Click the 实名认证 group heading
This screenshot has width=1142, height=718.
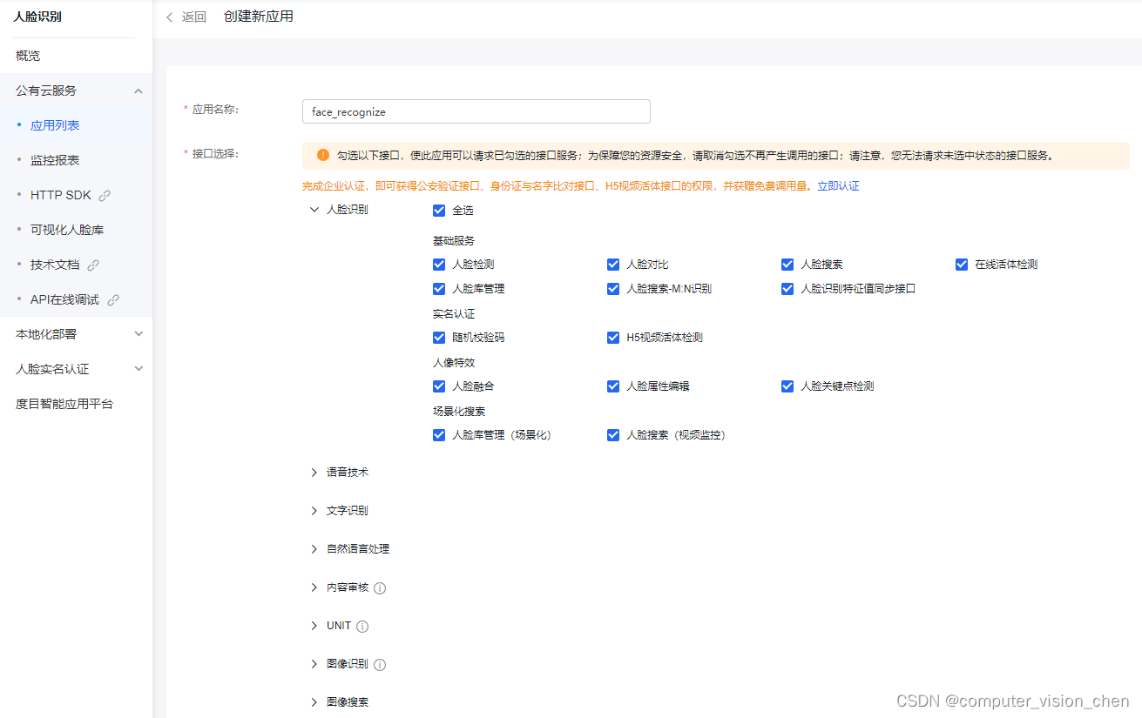tap(454, 314)
